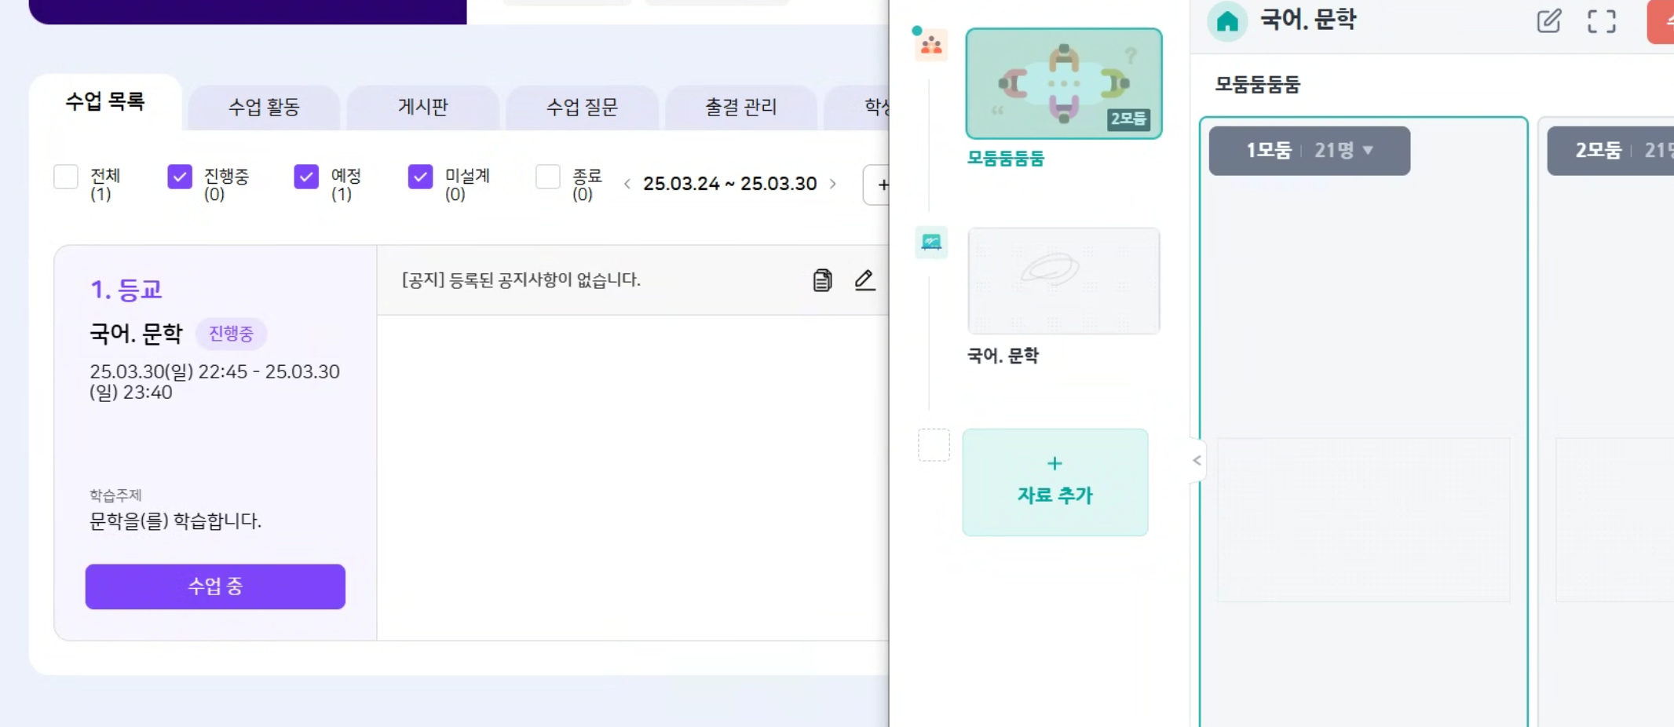Click the group activity icon in sidebar
Viewport: 1674px width, 727px height.
(931, 46)
